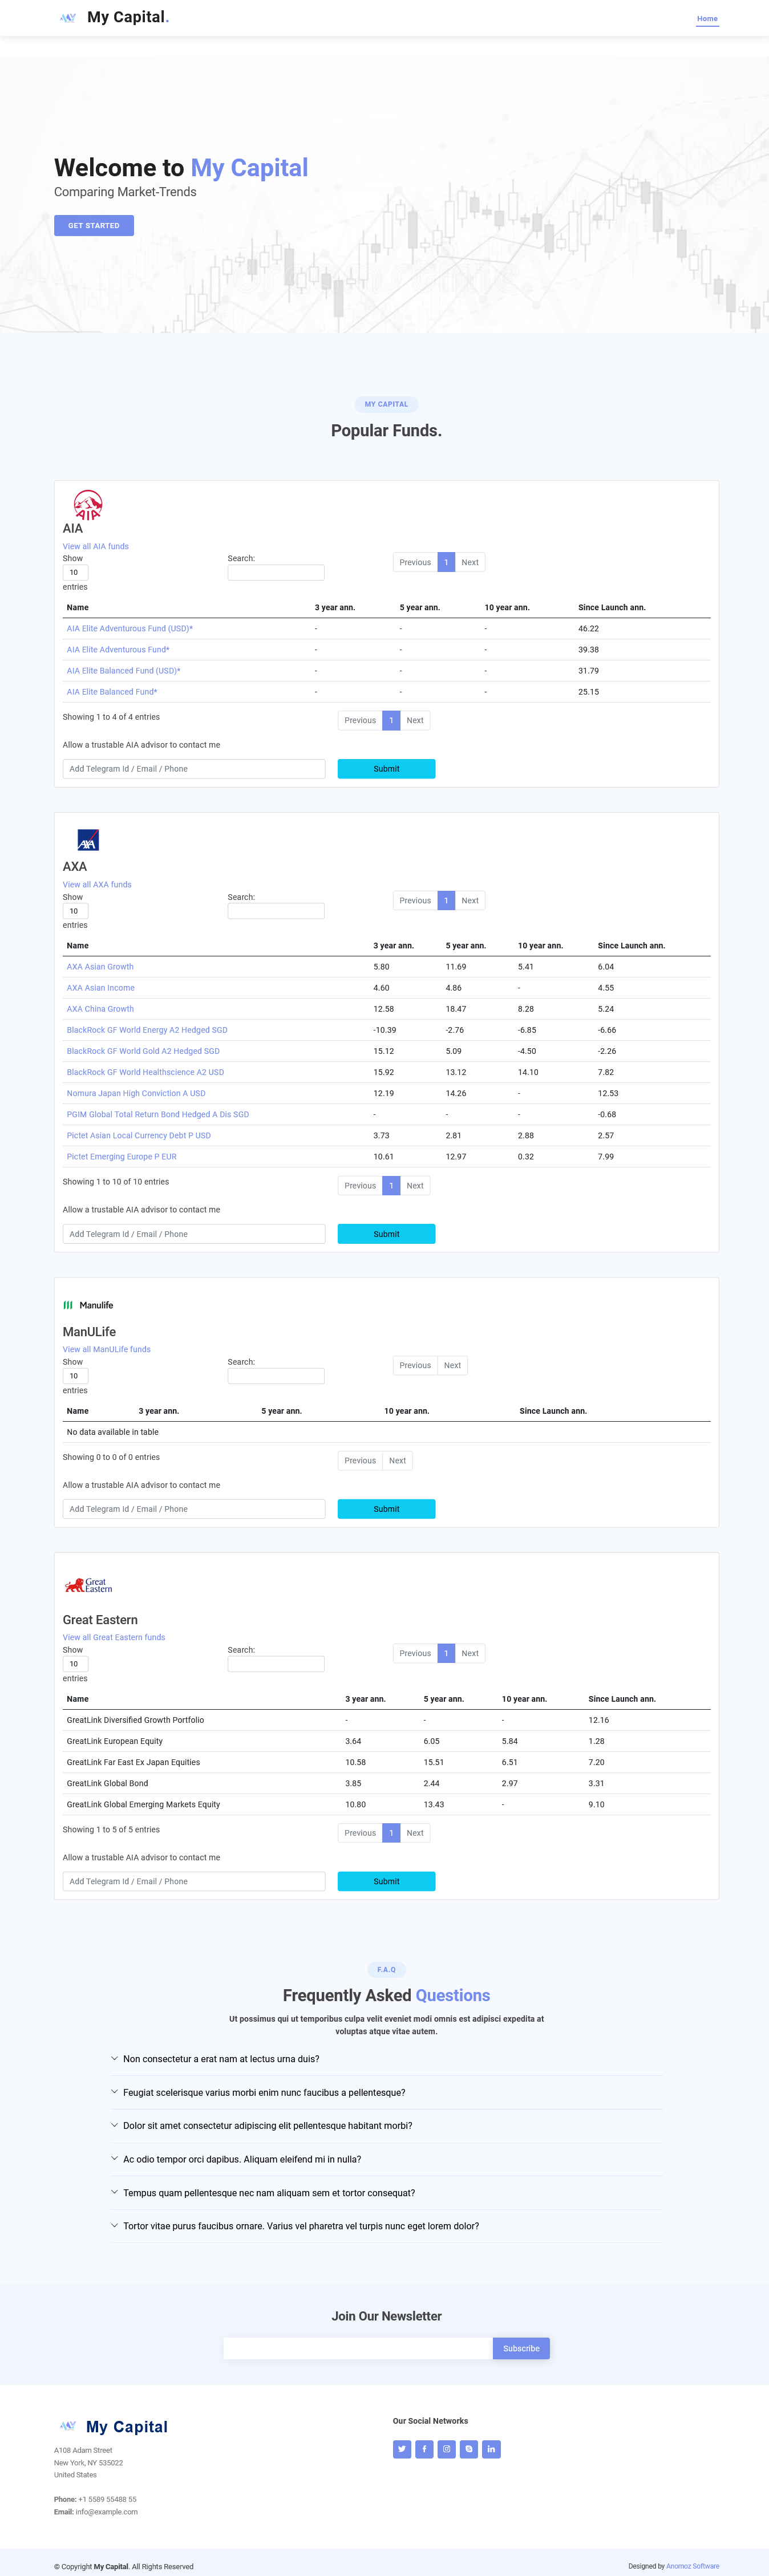Click Next in ManULife top pagination

(452, 1365)
